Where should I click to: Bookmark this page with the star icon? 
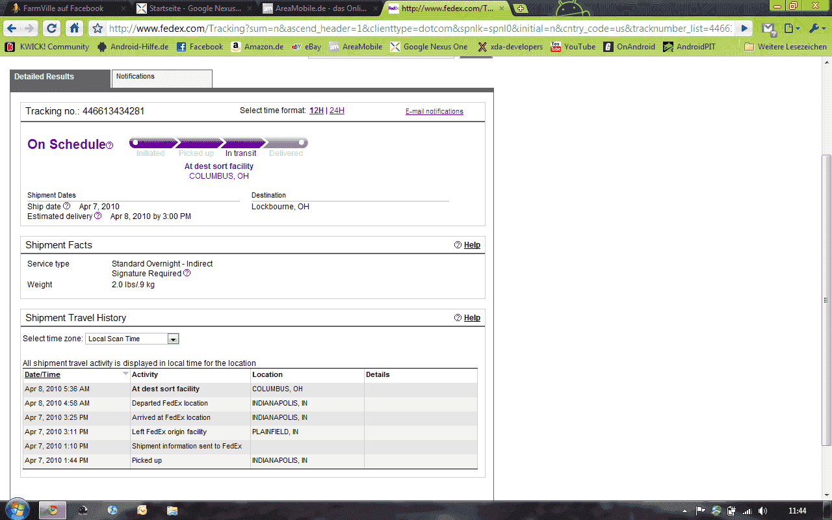(x=97, y=29)
